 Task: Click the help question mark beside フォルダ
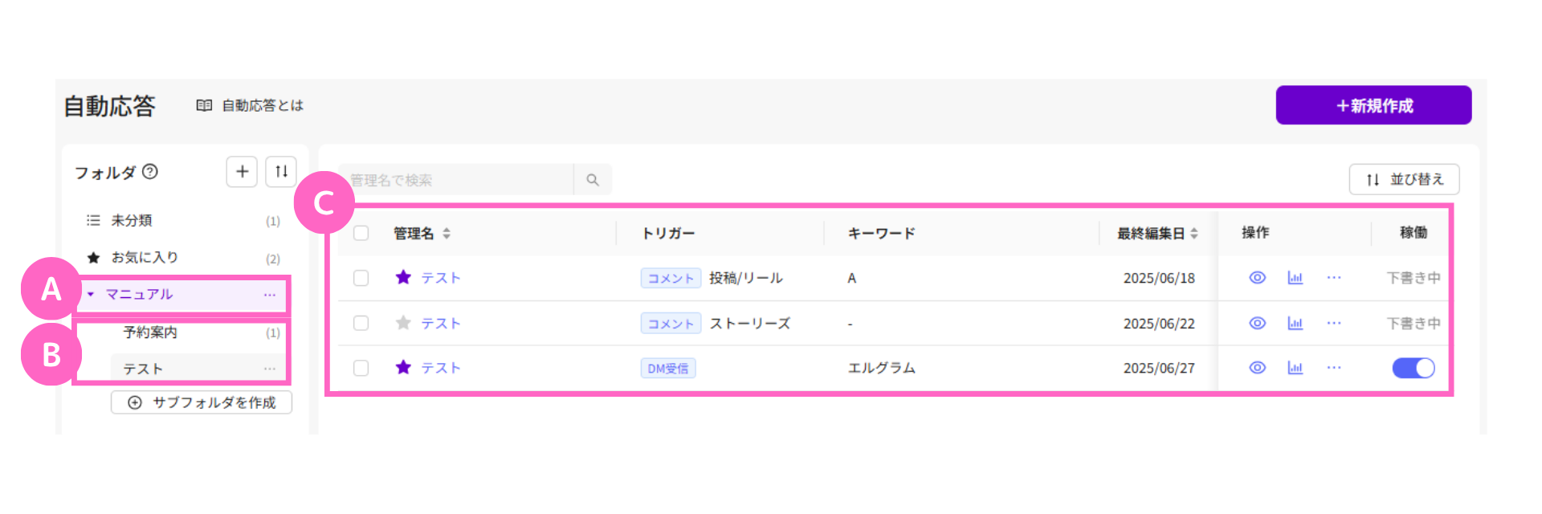point(150,172)
